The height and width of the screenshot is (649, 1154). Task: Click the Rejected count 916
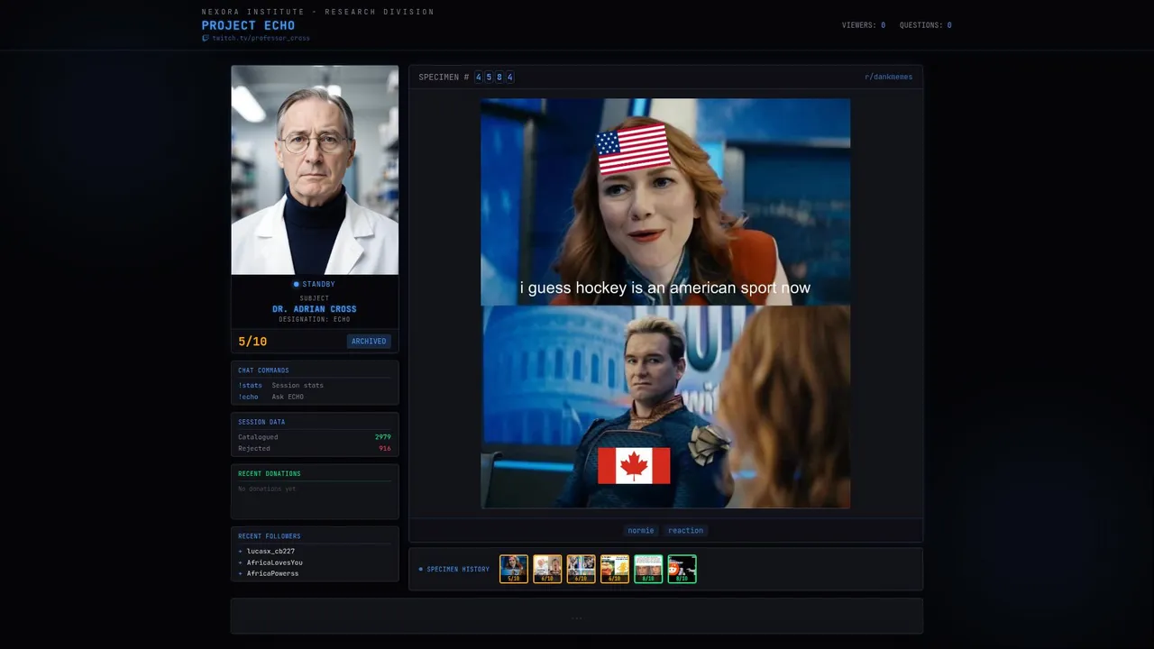point(385,448)
